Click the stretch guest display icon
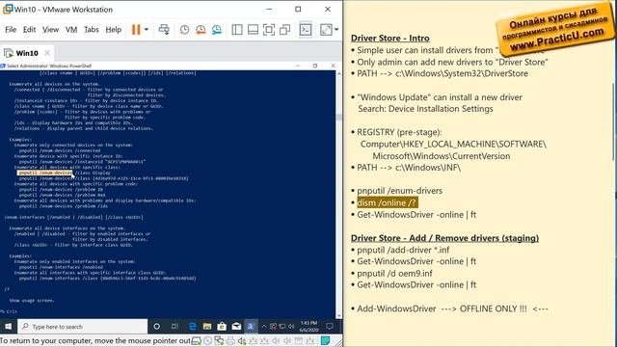This screenshot has height=347, width=617. (x=326, y=30)
